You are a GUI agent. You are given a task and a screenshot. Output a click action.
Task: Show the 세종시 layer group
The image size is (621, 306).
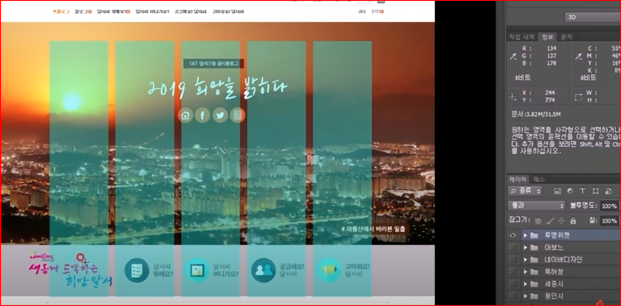coord(513,284)
